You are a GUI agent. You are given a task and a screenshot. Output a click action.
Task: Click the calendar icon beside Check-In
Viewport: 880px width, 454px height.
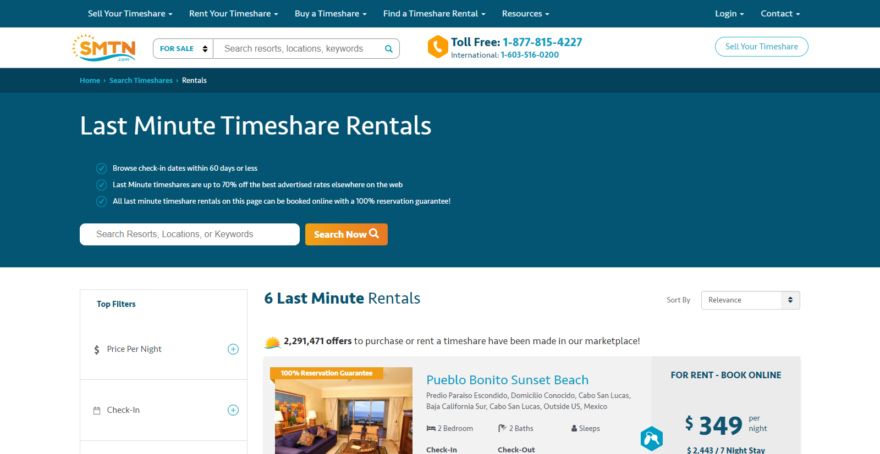point(97,411)
